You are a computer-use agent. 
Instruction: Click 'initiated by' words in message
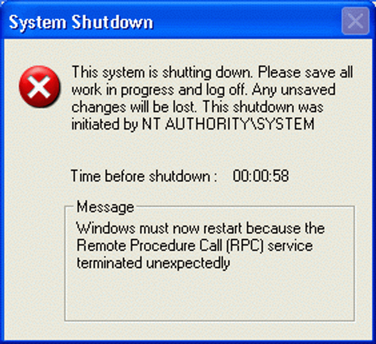(x=105, y=124)
